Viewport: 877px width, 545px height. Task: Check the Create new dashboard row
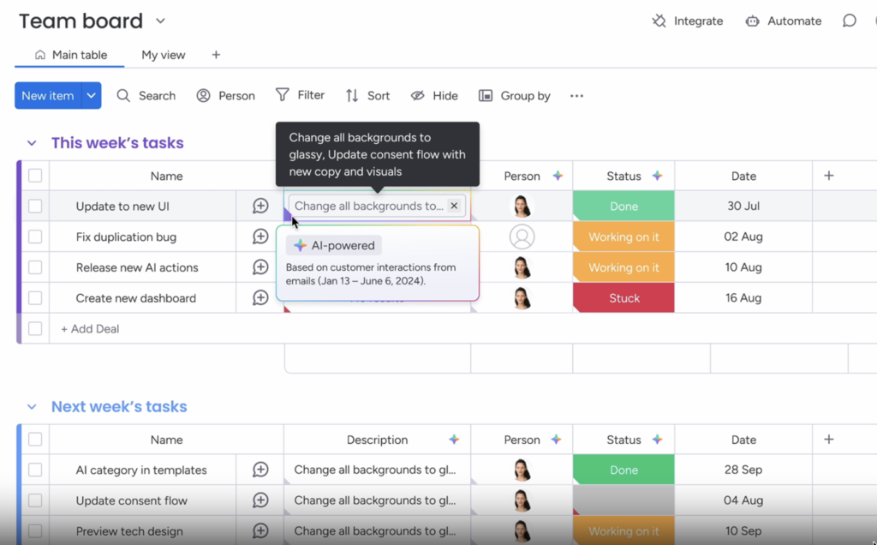click(x=35, y=297)
